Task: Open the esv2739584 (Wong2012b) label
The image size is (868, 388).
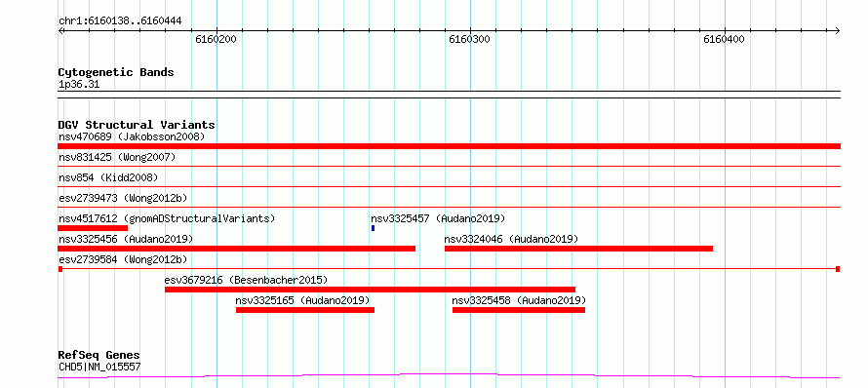Action: 123,259
